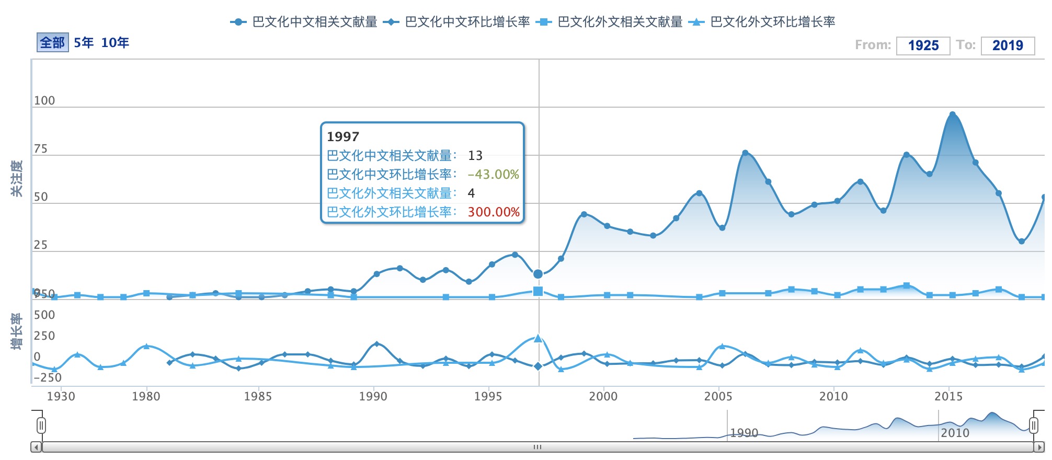The image size is (1052, 460).
Task: Click the left navigator range handle
Action: click(41, 425)
